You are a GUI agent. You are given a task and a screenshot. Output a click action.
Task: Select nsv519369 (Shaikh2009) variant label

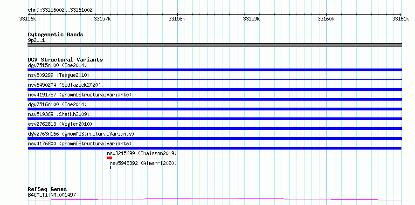click(x=59, y=114)
